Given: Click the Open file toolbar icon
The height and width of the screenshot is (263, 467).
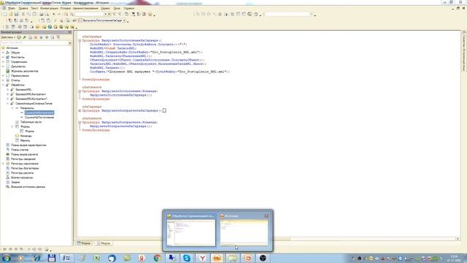Looking at the screenshot, I should [11, 14].
